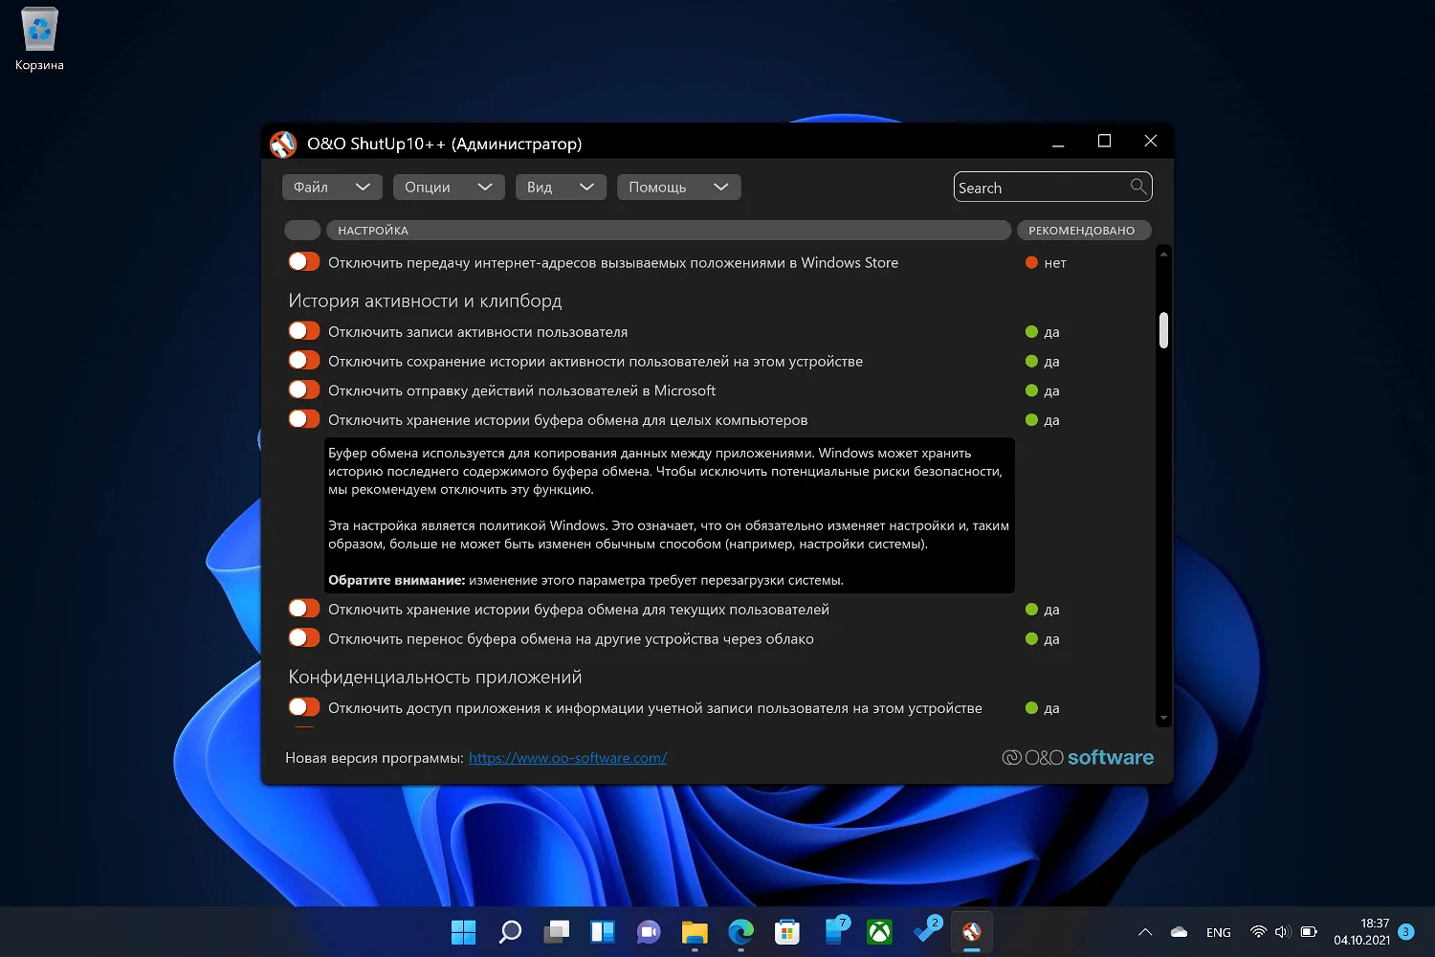Click the settings list scrollbar thumb

point(1163,330)
